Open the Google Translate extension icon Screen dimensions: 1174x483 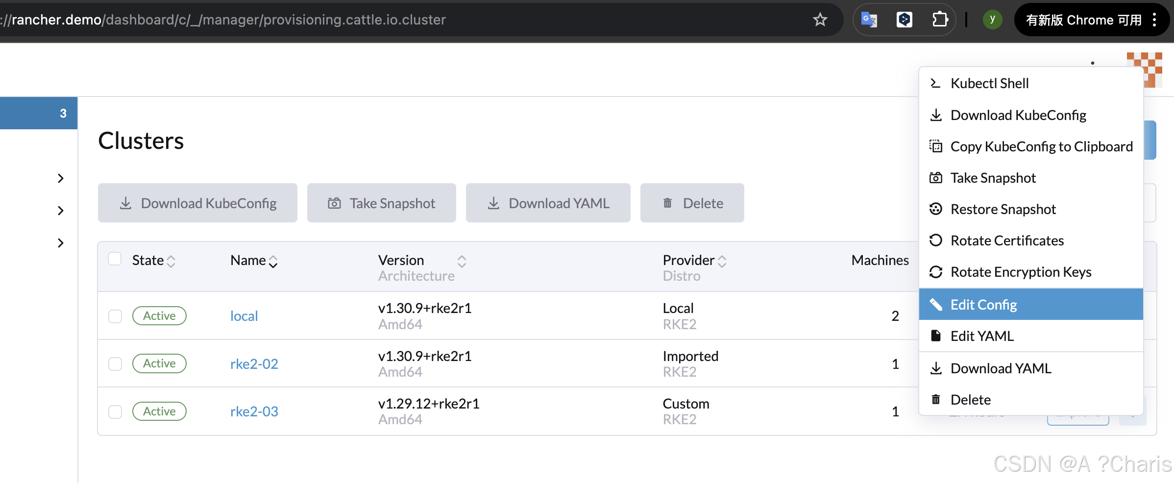click(x=869, y=20)
